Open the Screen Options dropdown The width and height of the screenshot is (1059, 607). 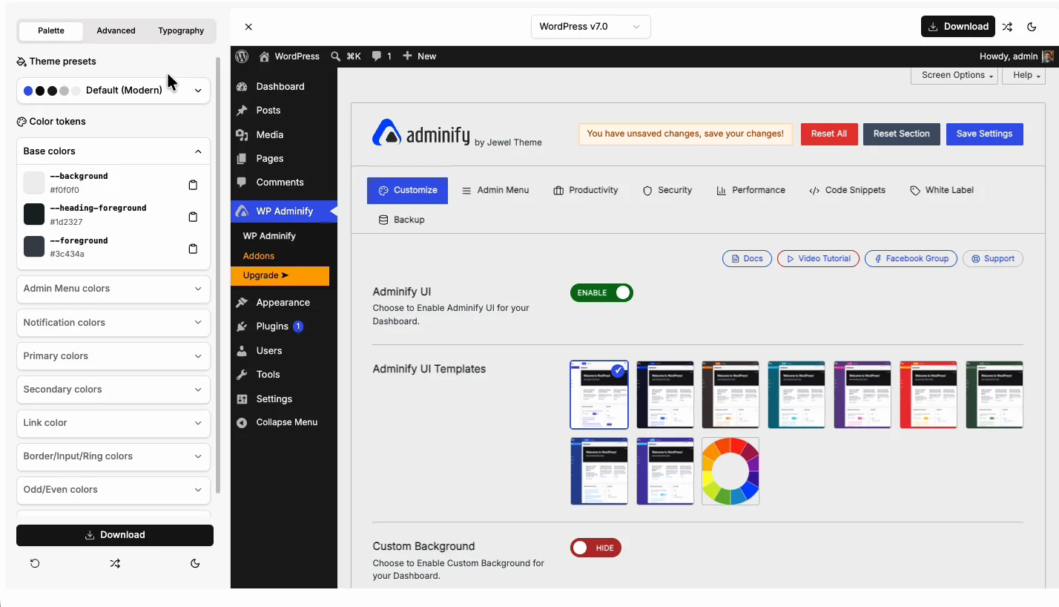(954, 75)
